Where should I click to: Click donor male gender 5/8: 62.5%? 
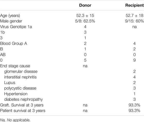pyautogui.click(x=85, y=21)
